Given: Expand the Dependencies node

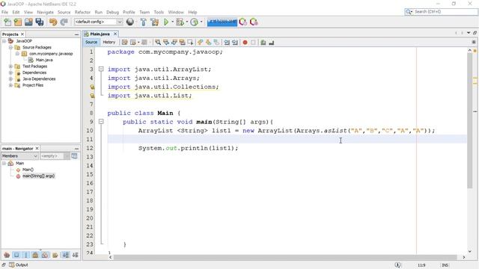Looking at the screenshot, I should click(10, 73).
